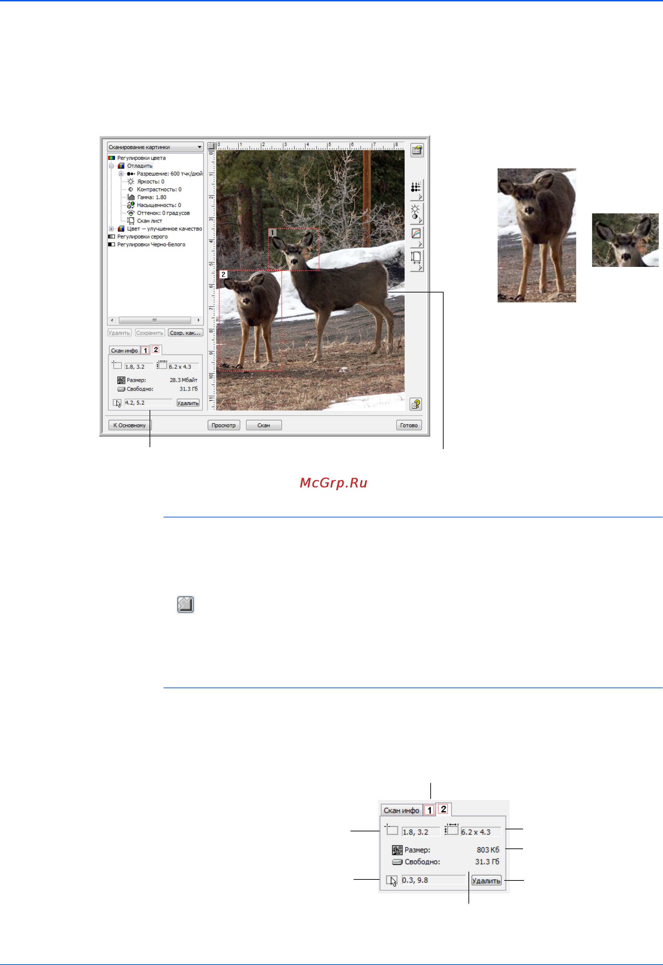The image size is (663, 965).
Task: Select scan region 2 in the preview
Action: tap(251, 321)
